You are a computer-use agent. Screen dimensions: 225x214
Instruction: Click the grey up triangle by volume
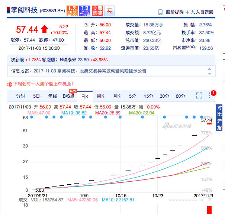(x=202, y=200)
